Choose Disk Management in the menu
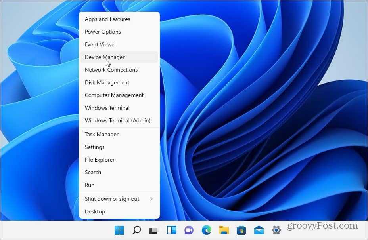368x240 pixels. pyautogui.click(x=107, y=82)
